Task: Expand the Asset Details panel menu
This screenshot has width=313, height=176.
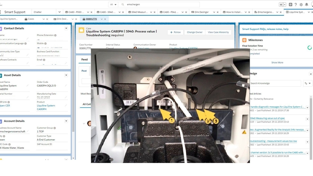Action: (x=66, y=75)
